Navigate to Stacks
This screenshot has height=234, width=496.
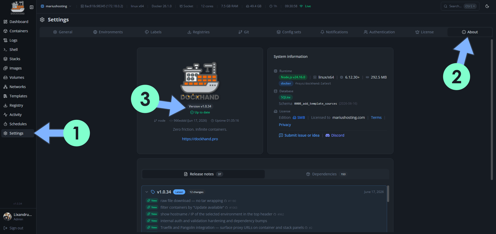pyautogui.click(x=18, y=59)
